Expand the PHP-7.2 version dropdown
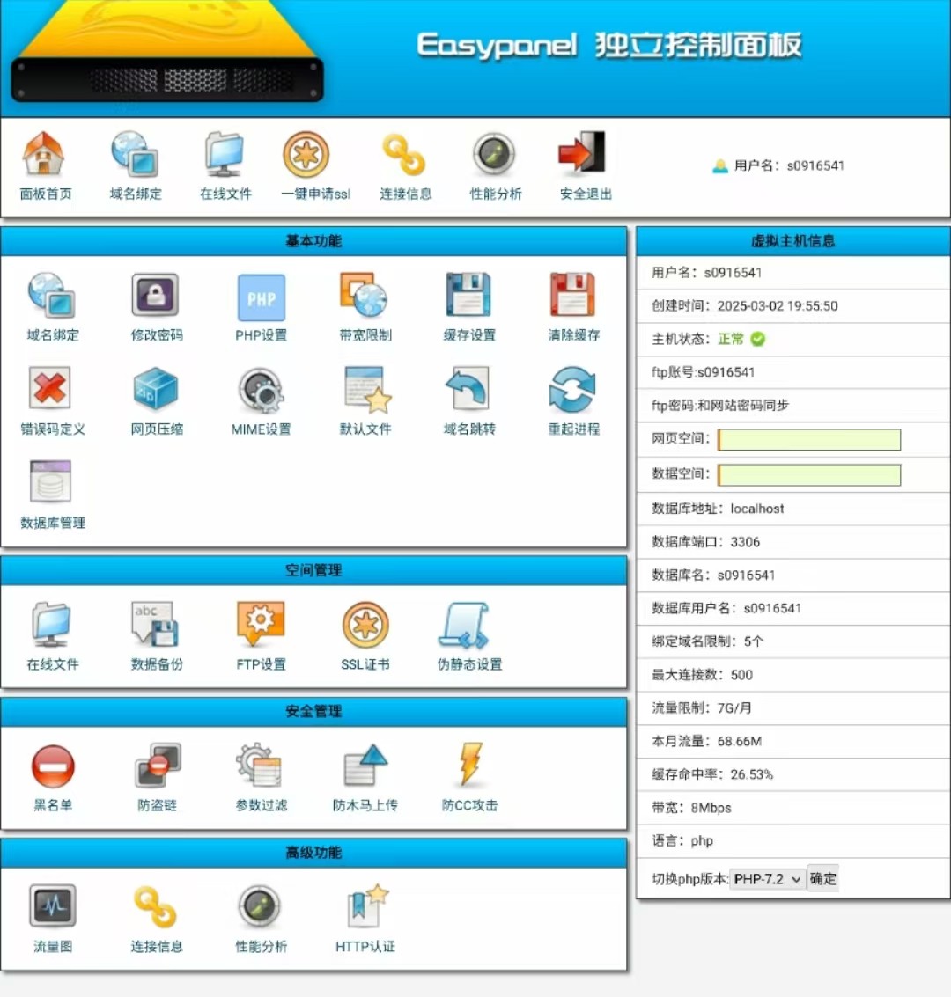This screenshot has width=951, height=997. point(767,879)
